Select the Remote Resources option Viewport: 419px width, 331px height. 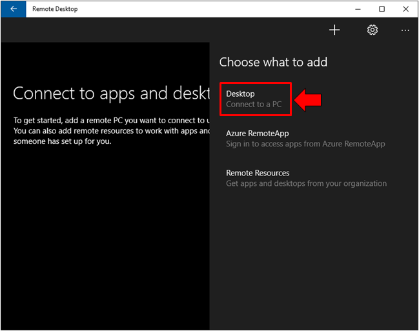pos(306,178)
